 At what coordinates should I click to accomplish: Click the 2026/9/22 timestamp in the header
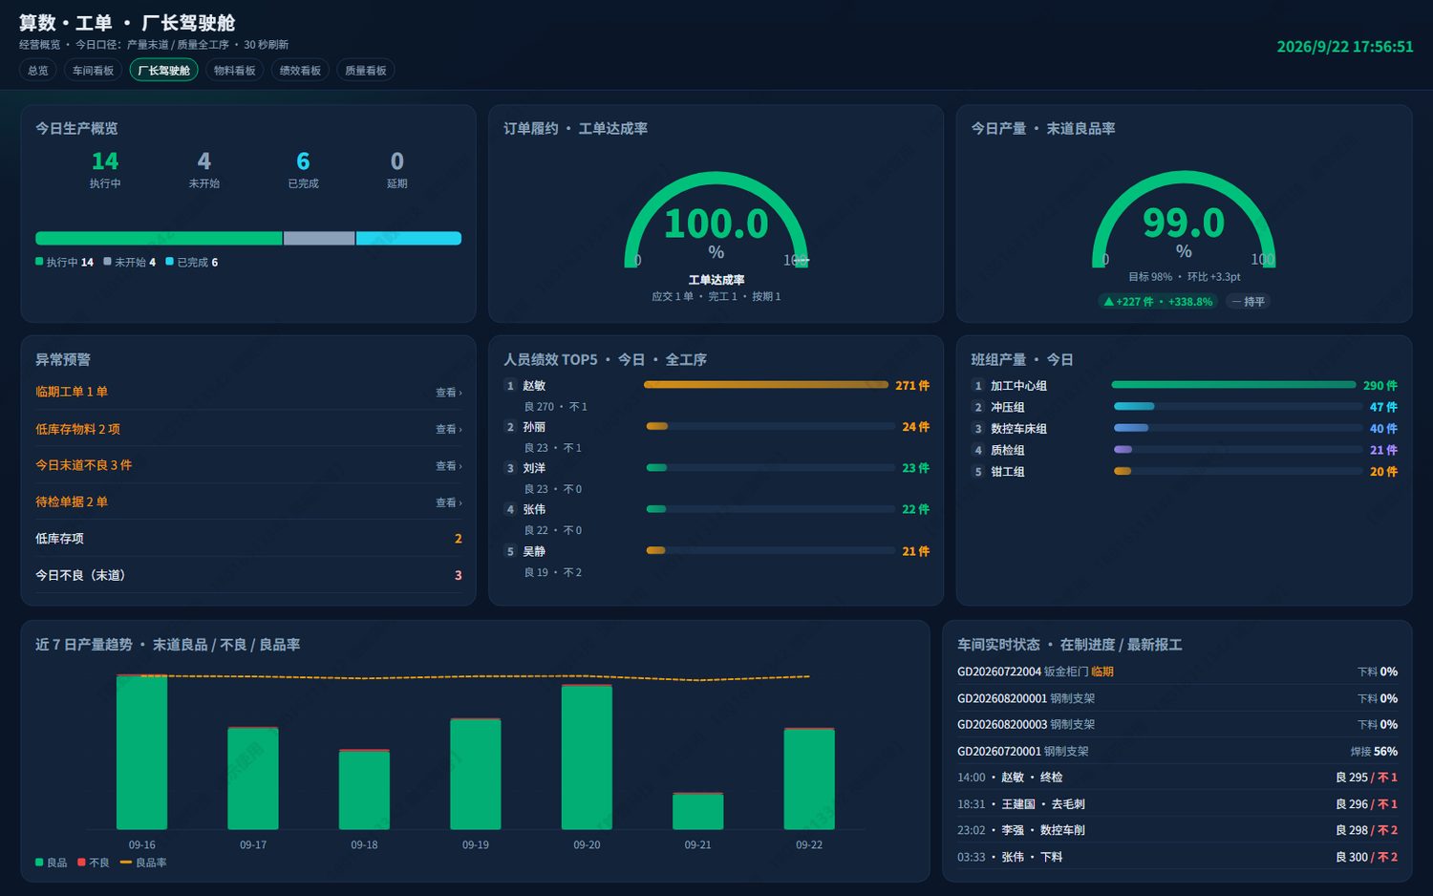[x=1345, y=47]
